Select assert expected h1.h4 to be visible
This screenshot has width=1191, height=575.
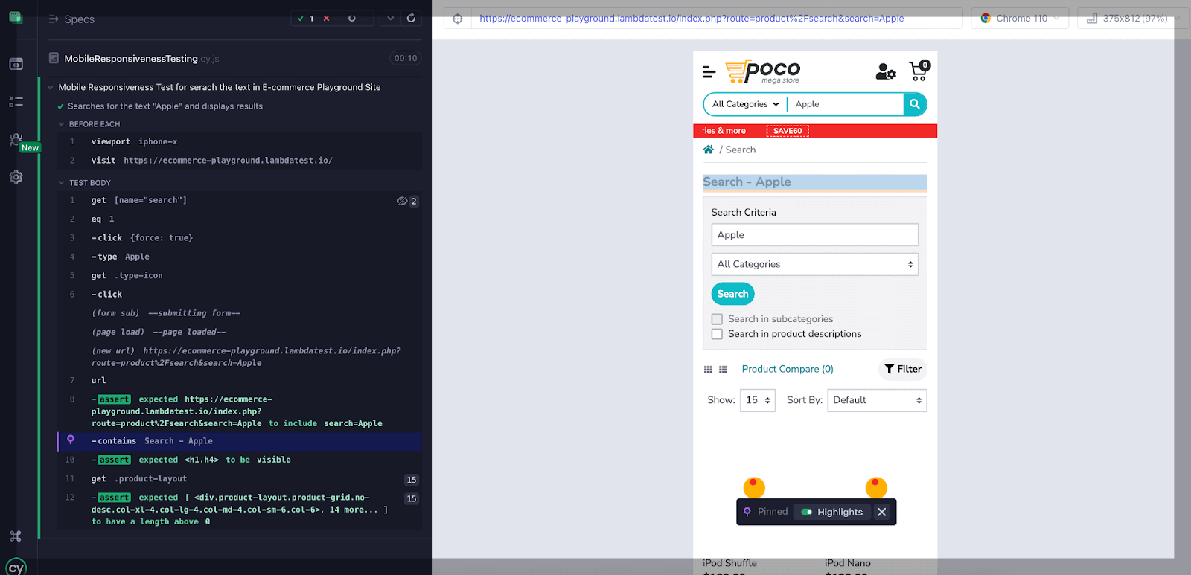coord(240,460)
